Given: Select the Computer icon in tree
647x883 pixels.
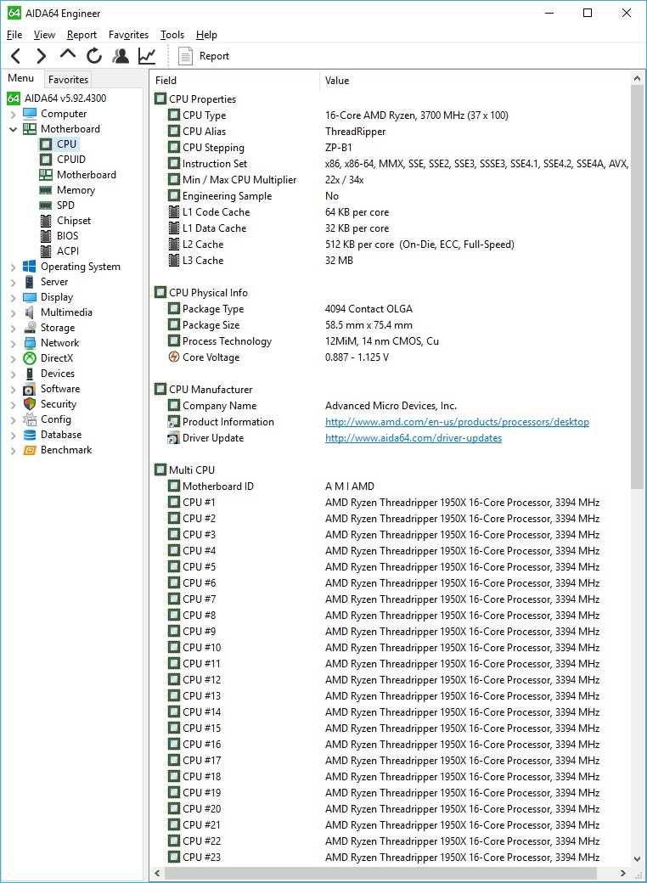Looking at the screenshot, I should pyautogui.click(x=29, y=113).
